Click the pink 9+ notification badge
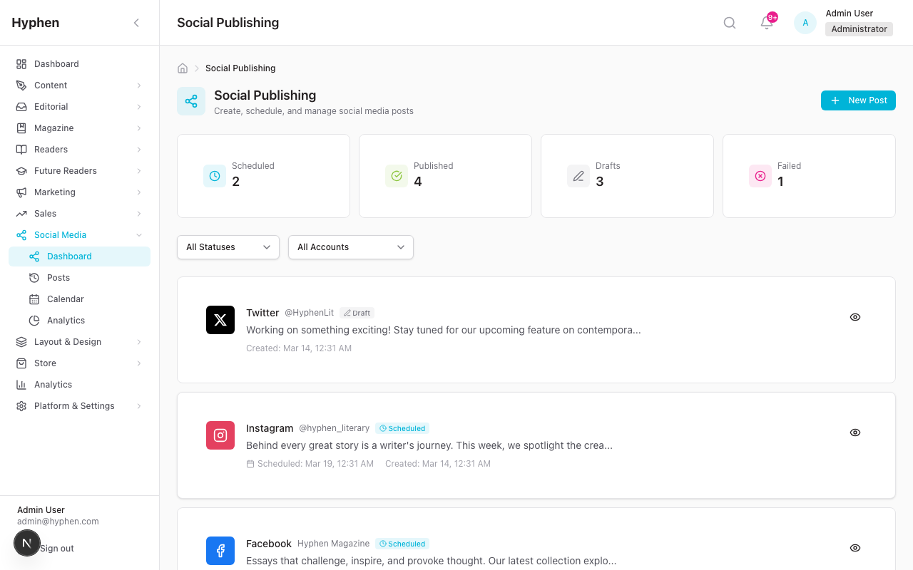 [x=772, y=16]
